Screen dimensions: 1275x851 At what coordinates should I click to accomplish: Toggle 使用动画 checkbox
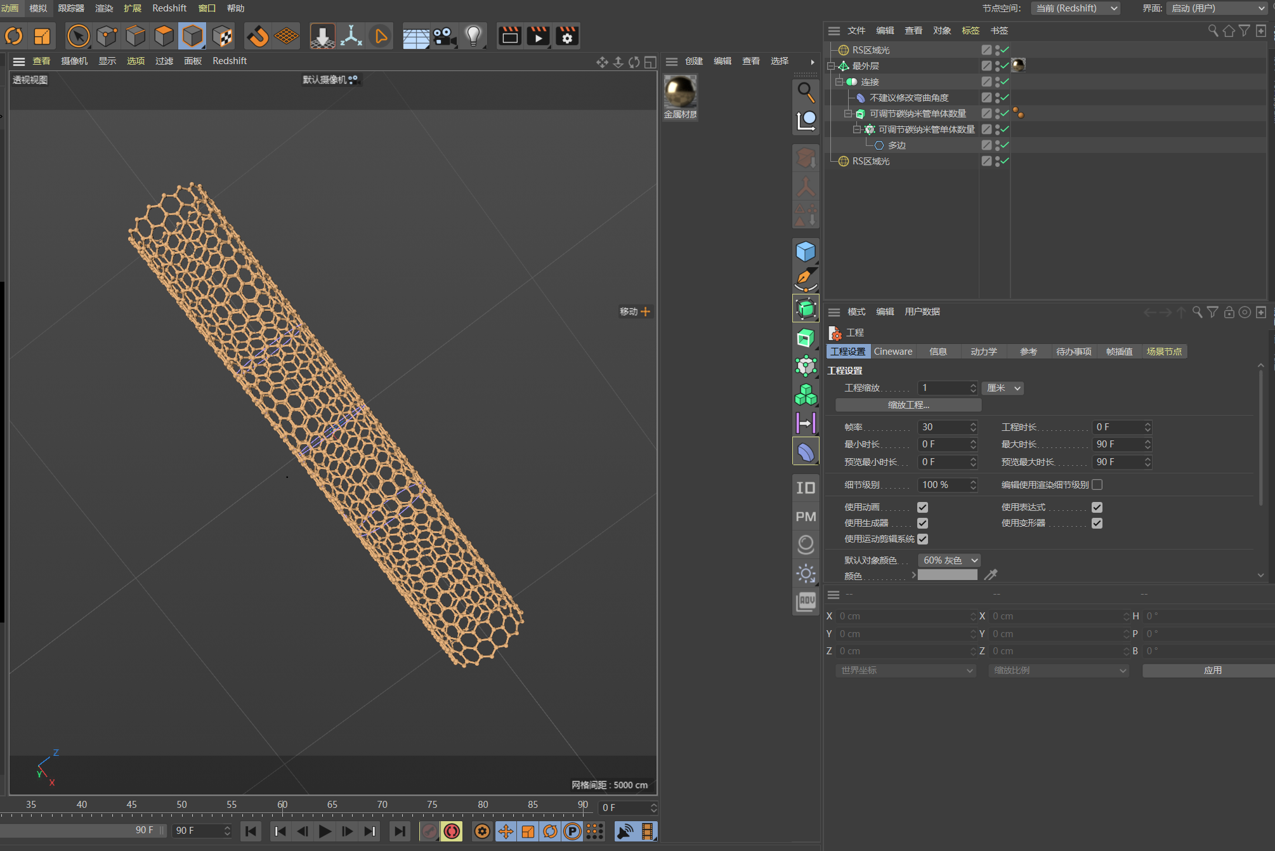coord(923,507)
